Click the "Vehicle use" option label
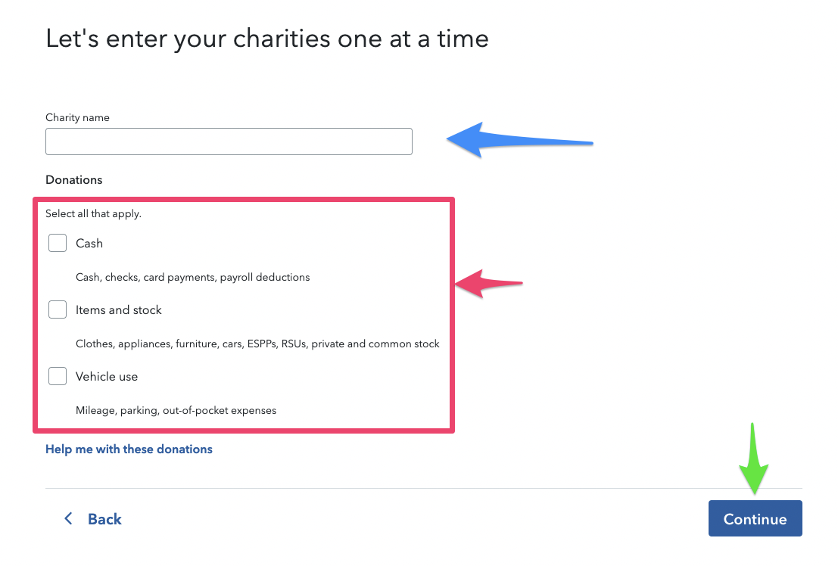Image resolution: width=838 pixels, height=566 pixels. click(x=107, y=377)
